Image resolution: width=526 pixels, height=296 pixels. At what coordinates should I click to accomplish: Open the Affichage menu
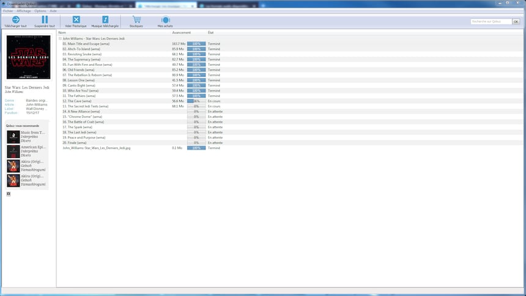[x=23, y=11]
